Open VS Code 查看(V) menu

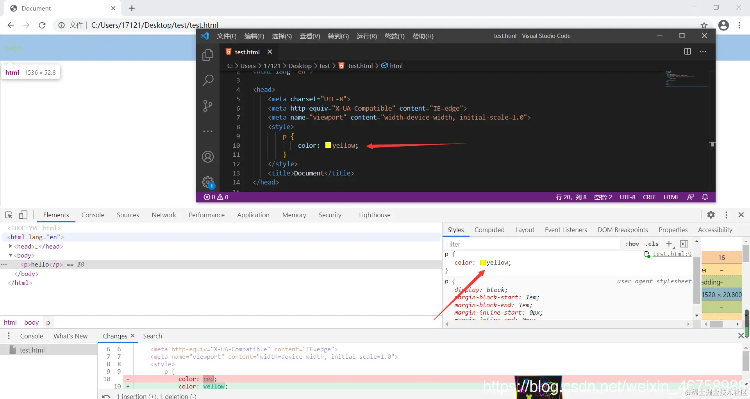click(310, 36)
